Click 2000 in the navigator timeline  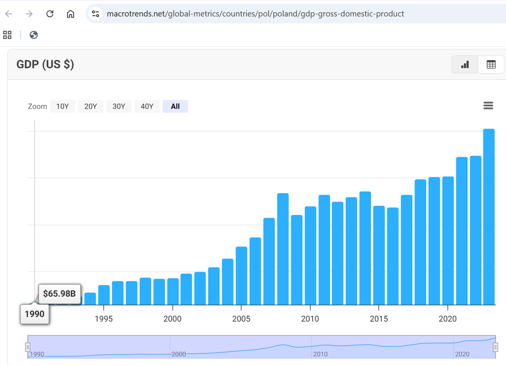[179, 354]
